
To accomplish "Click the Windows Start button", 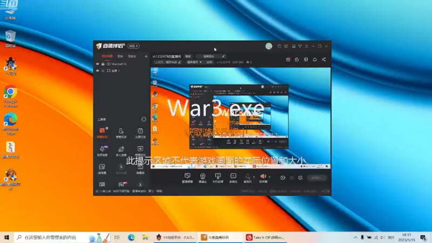I will click(6, 237).
